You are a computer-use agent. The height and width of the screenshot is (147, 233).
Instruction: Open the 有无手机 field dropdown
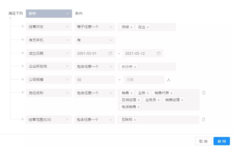pos(49,40)
